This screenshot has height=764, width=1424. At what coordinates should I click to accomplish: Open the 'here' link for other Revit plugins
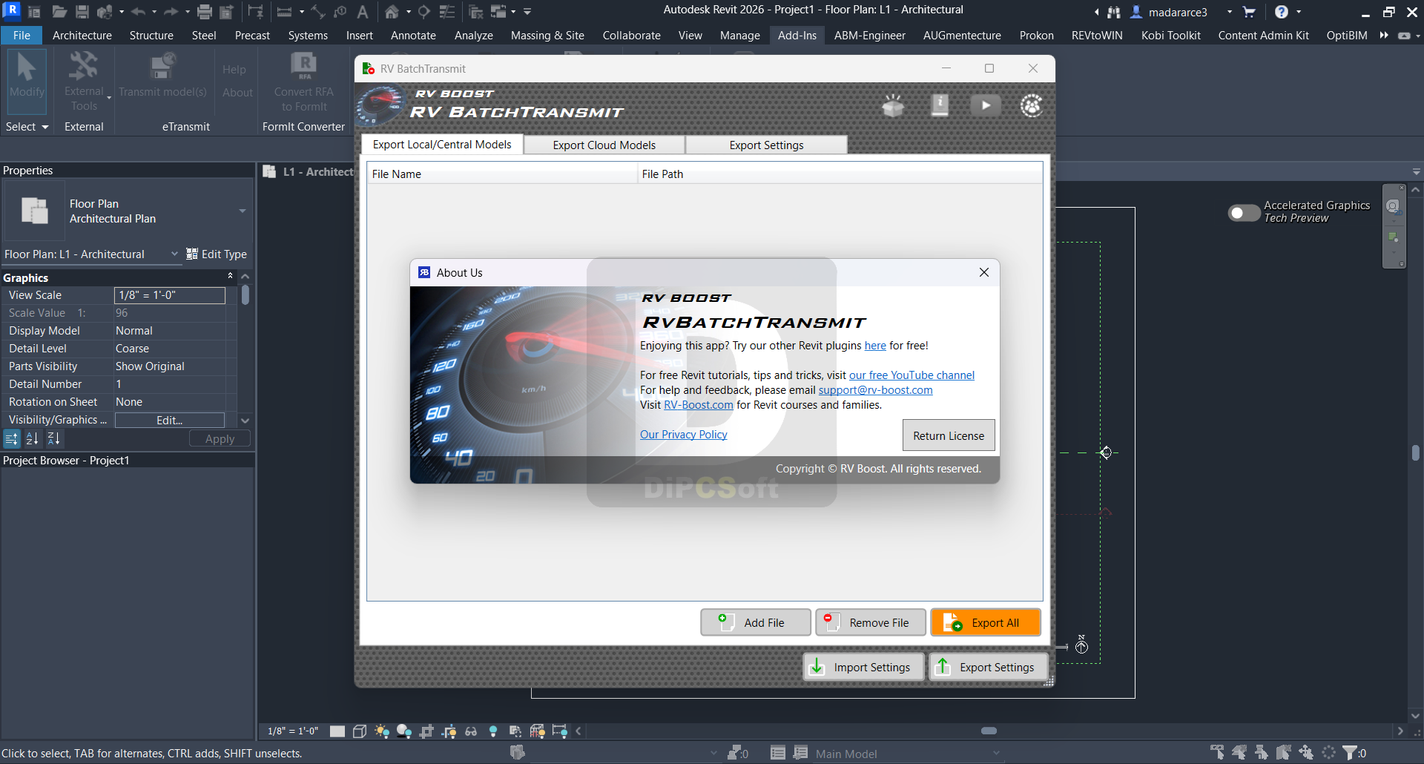(x=875, y=346)
